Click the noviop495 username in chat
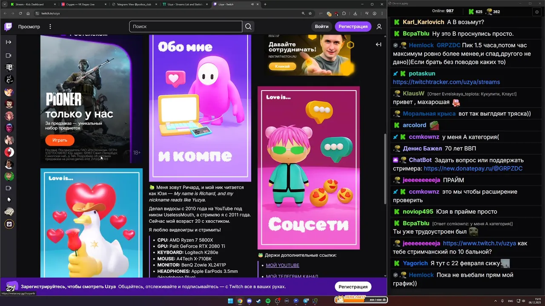Viewport: 545px width, 306px height. (x=418, y=212)
